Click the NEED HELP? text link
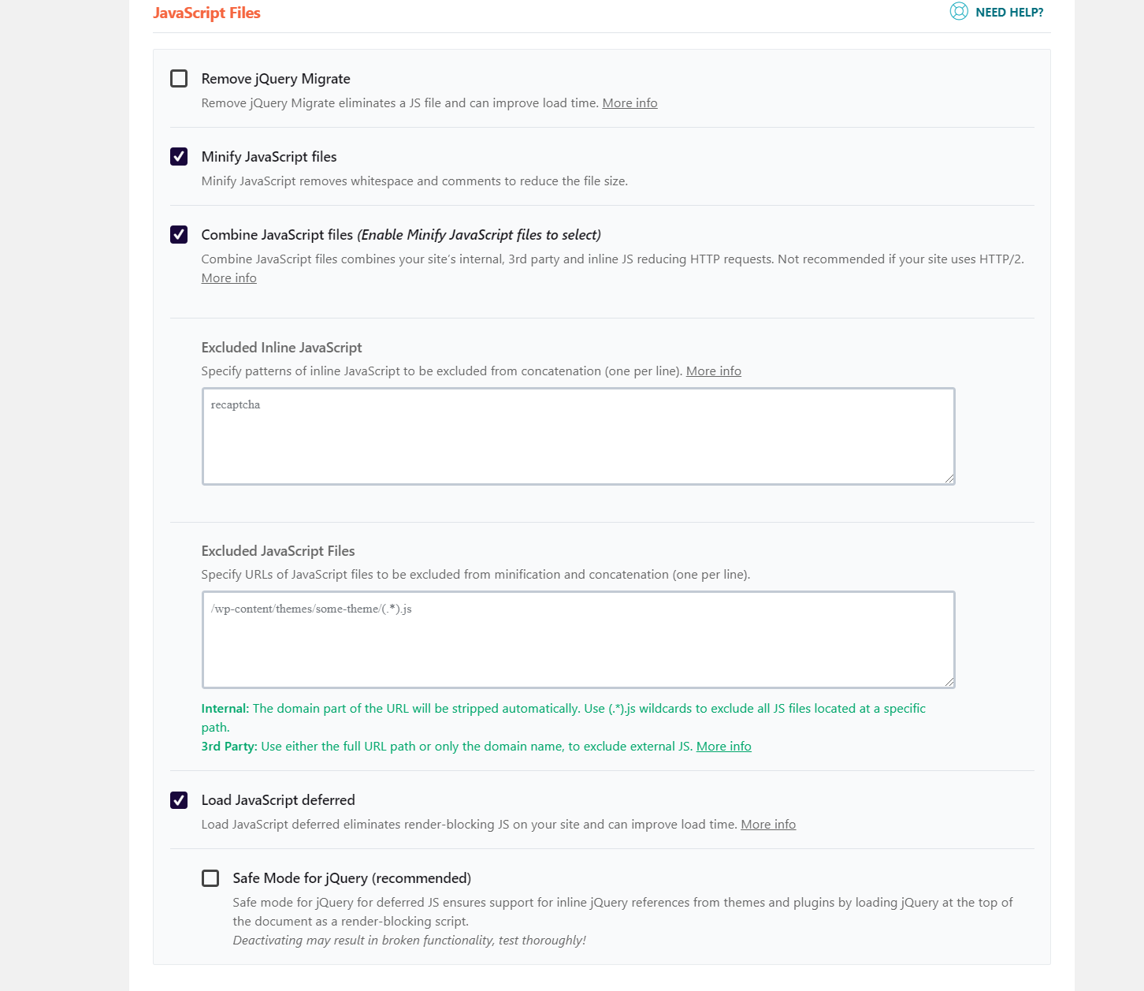Screen dimensions: 1144x991 (1009, 13)
